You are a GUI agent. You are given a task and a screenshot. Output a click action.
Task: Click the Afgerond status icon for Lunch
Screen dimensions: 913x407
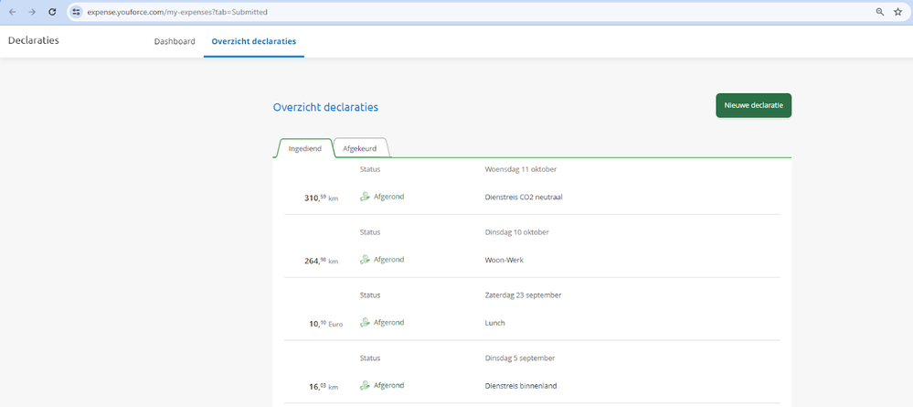click(366, 322)
